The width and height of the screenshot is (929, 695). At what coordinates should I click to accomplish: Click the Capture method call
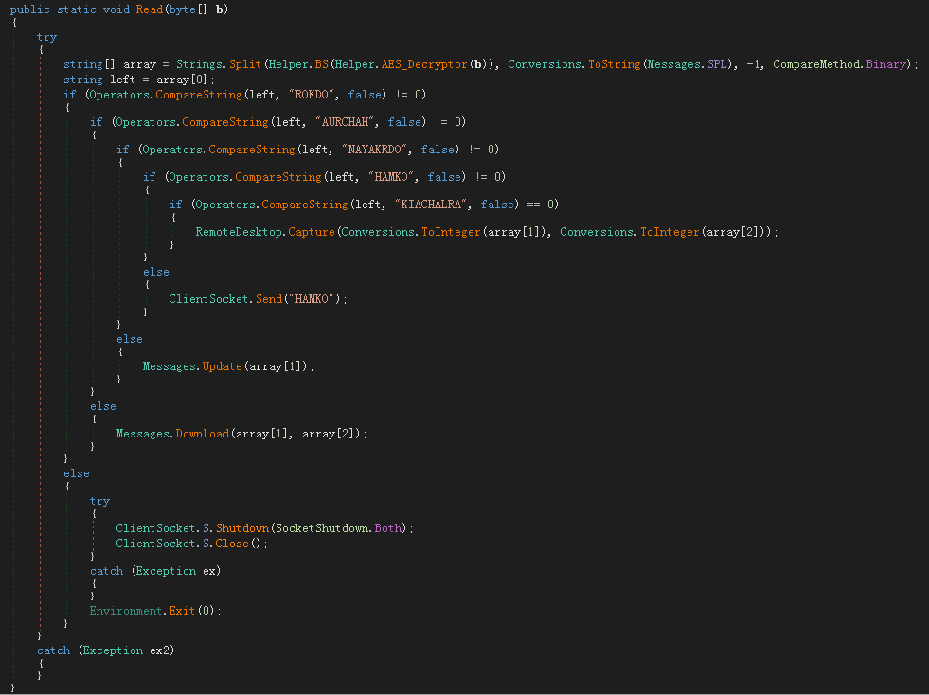[312, 232]
